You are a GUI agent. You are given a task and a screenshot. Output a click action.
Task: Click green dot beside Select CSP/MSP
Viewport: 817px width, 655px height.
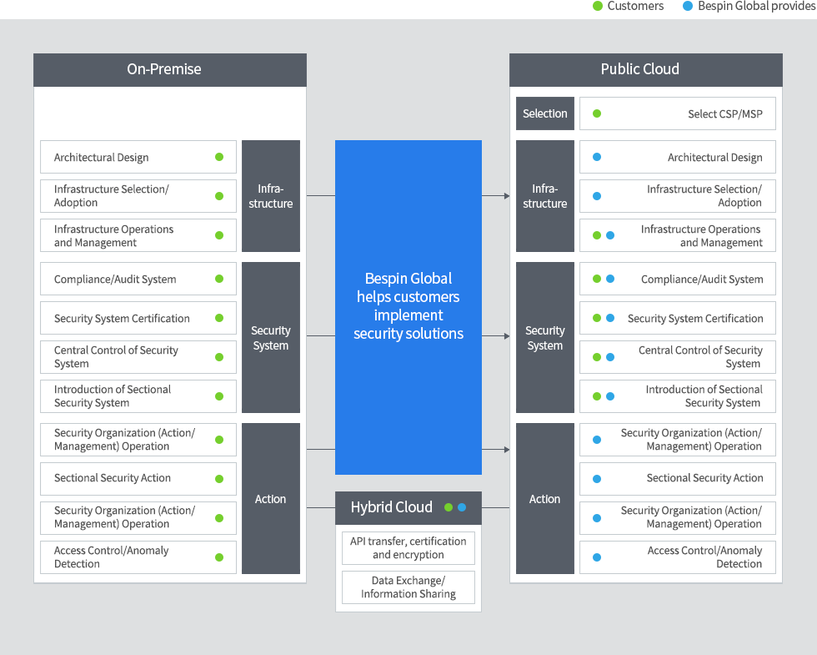597,113
